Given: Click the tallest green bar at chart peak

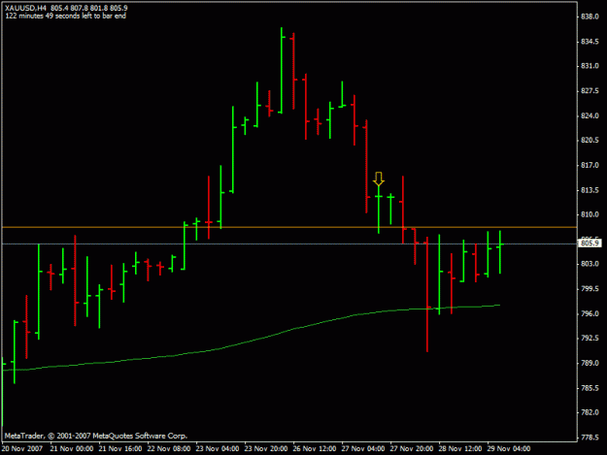Looking at the screenshot, I should click(x=282, y=71).
